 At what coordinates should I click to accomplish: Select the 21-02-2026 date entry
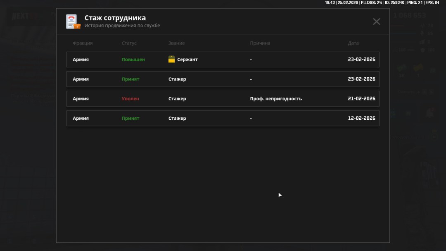361,99
